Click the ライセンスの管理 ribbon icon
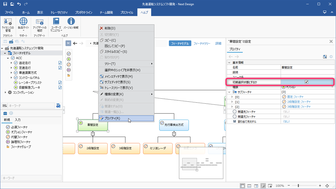The width and height of the screenshot is (336, 189). pos(8,24)
